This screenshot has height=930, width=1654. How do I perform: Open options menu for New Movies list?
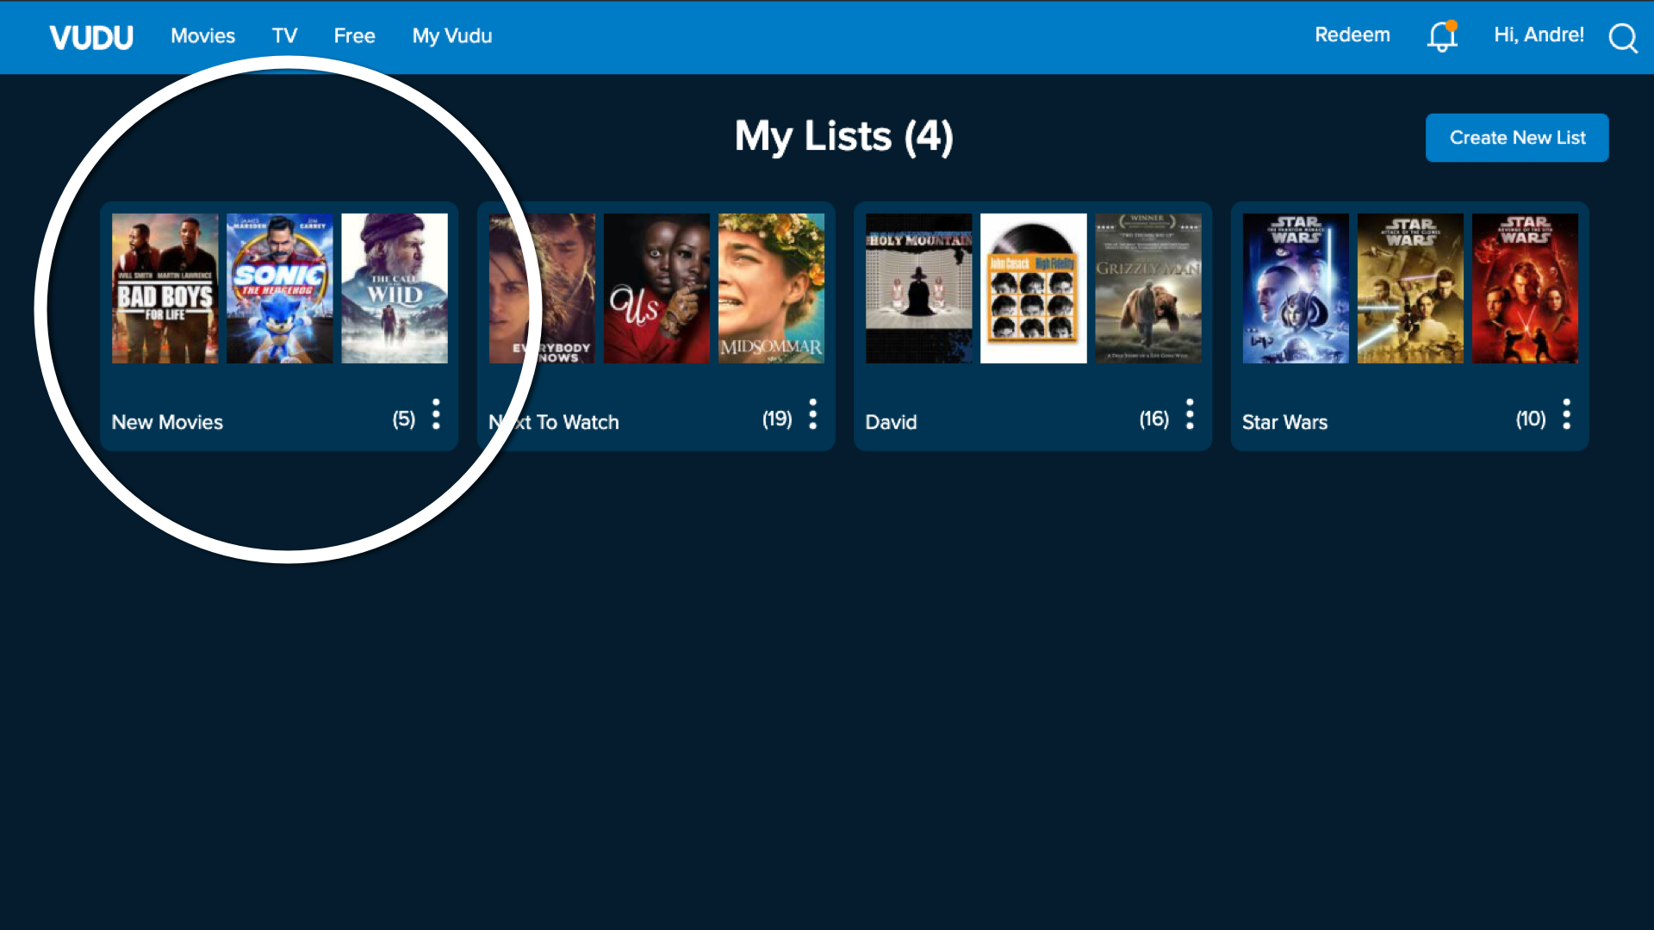[436, 415]
